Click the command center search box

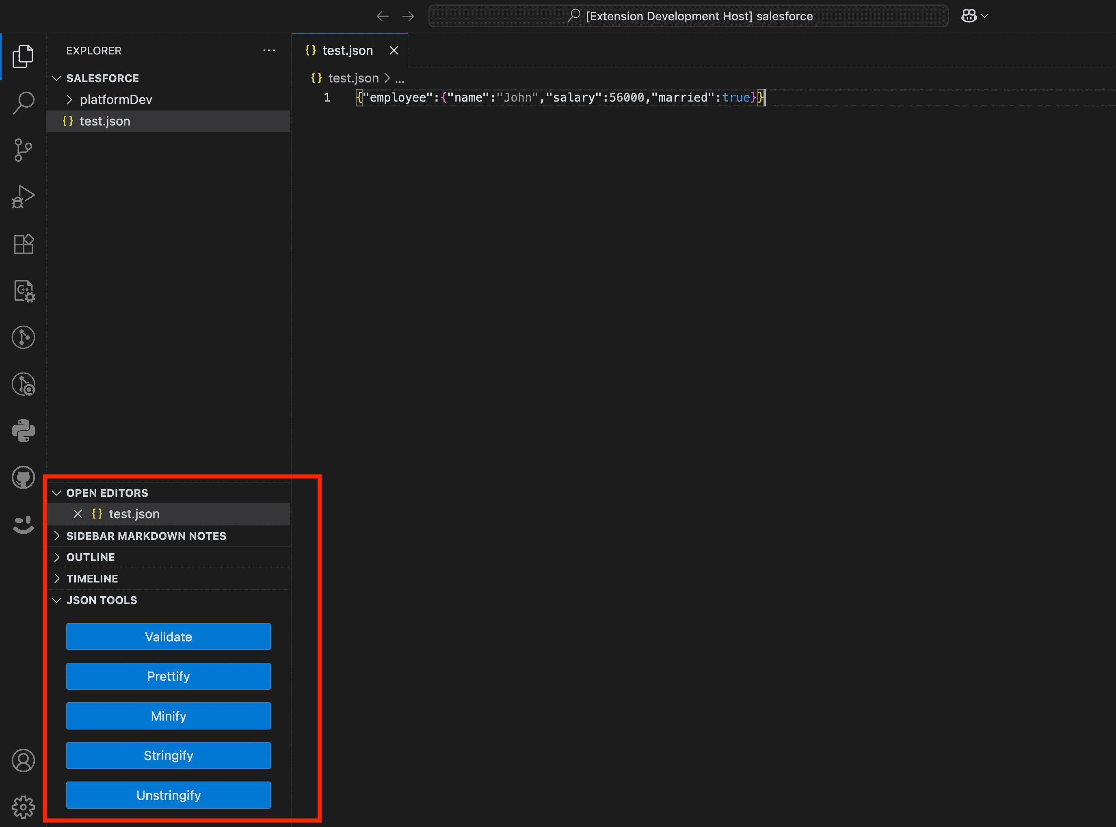click(688, 16)
